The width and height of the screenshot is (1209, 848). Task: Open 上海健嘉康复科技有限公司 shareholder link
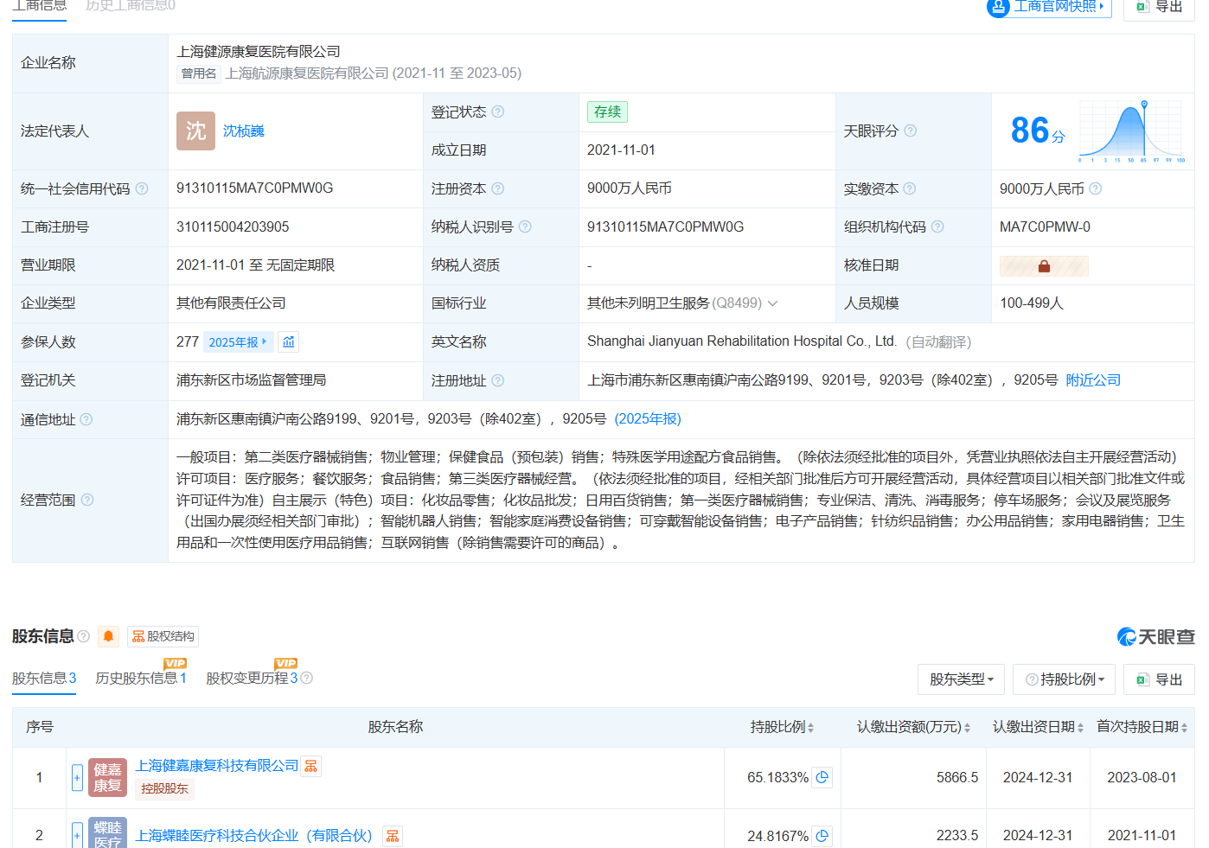[x=216, y=766]
